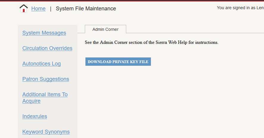The image size is (264, 138).
Task: Click the dark red bar atop the page
Action: (x=132, y=1)
